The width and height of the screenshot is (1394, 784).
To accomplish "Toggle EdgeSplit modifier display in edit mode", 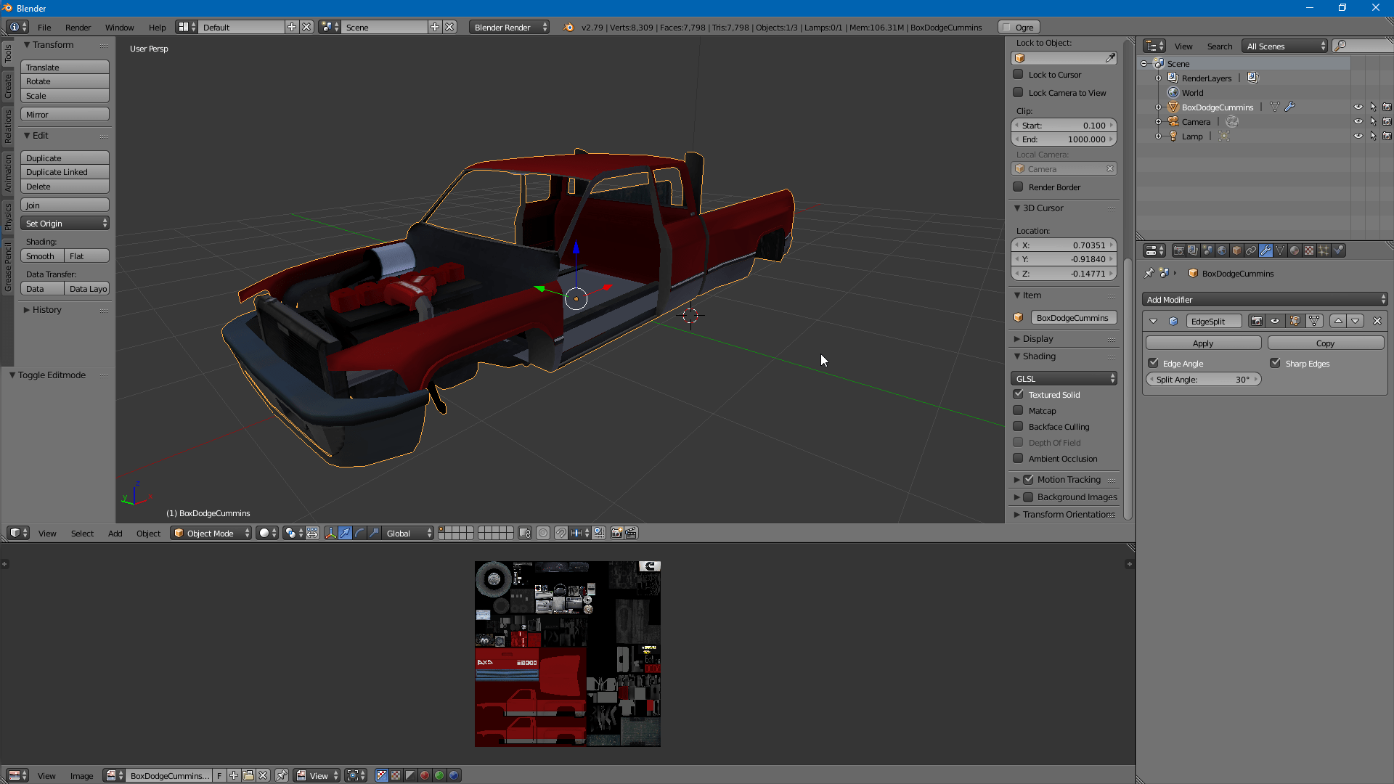I will [1295, 321].
